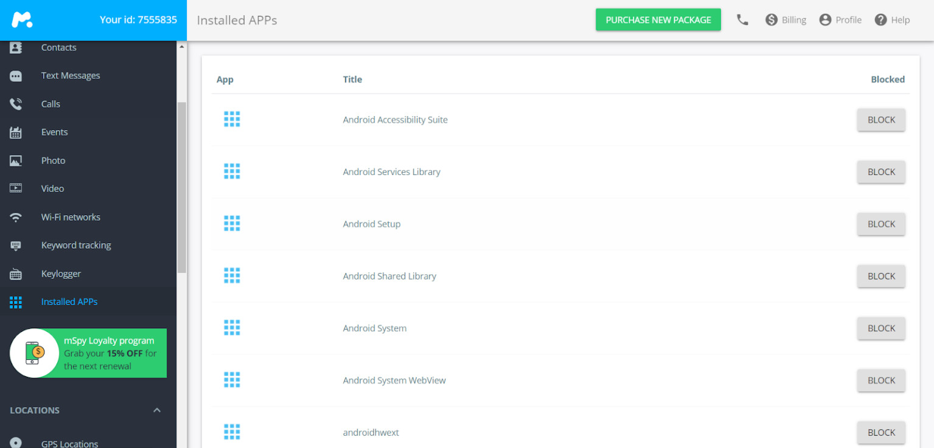Image resolution: width=934 pixels, height=448 pixels.
Task: Open Events via the calendar icon
Action: 16,133
